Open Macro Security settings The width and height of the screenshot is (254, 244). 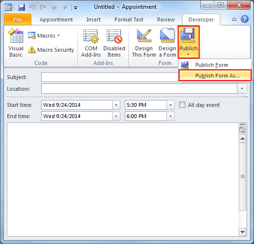tap(51, 50)
